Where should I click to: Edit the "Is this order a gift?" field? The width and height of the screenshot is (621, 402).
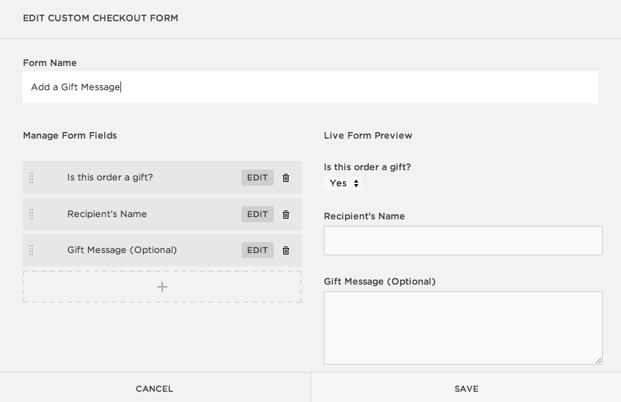(x=257, y=178)
